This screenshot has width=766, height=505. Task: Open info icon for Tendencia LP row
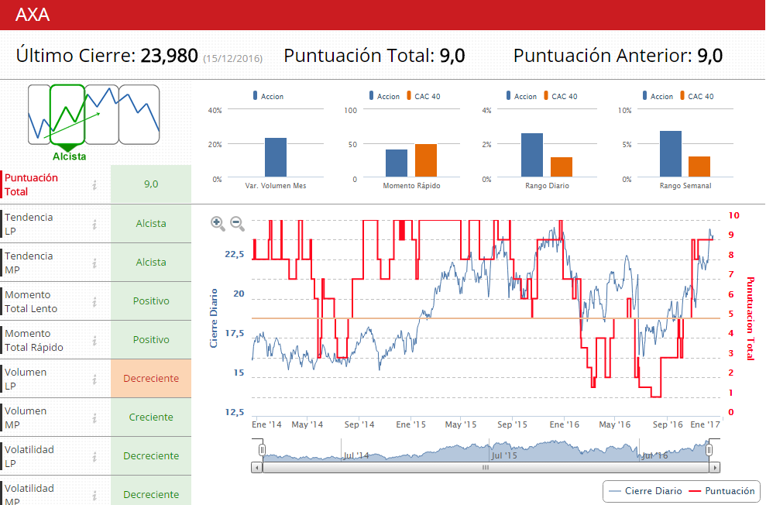tap(94, 224)
